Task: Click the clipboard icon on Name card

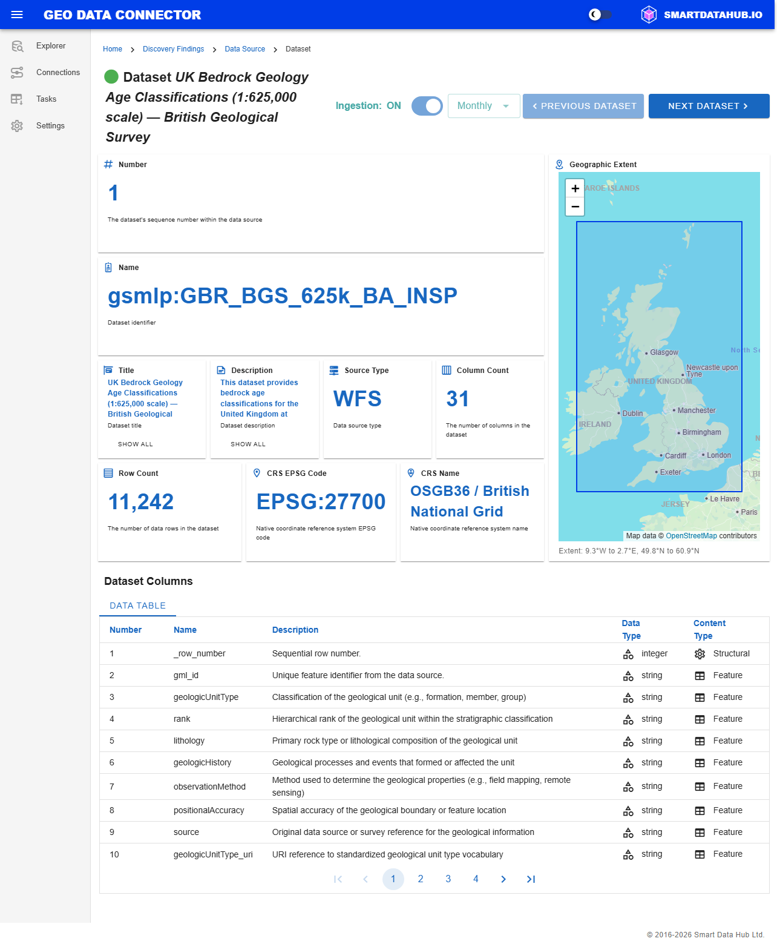Action: click(108, 268)
